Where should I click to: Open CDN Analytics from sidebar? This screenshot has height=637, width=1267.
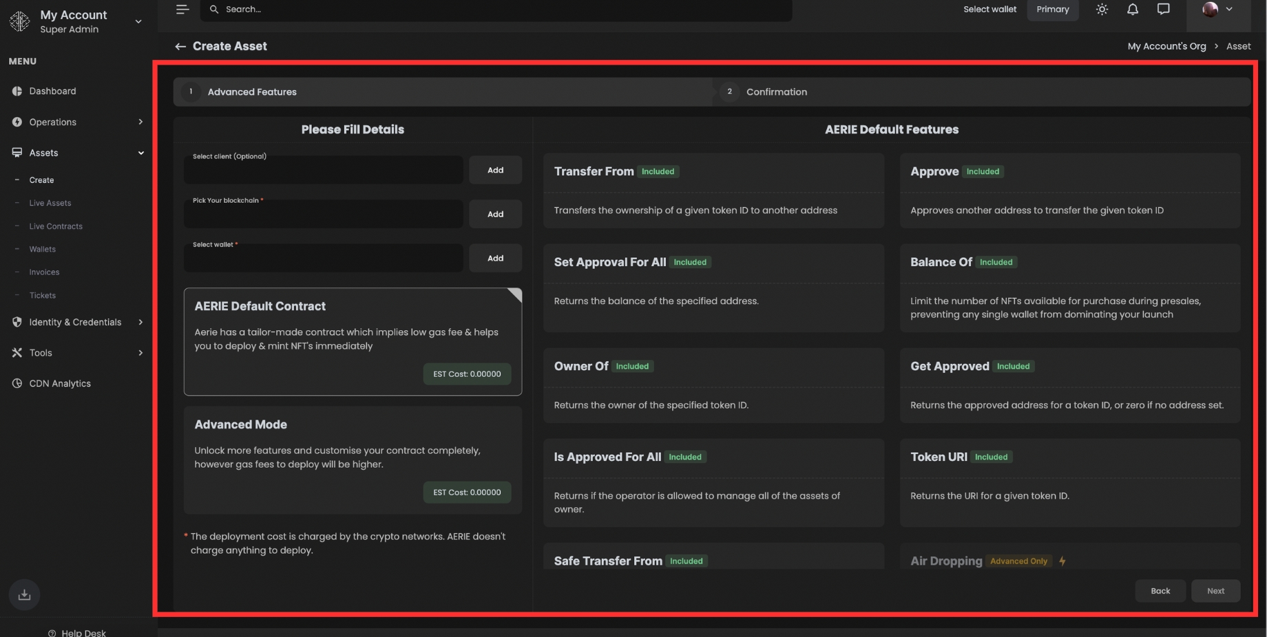coord(60,384)
